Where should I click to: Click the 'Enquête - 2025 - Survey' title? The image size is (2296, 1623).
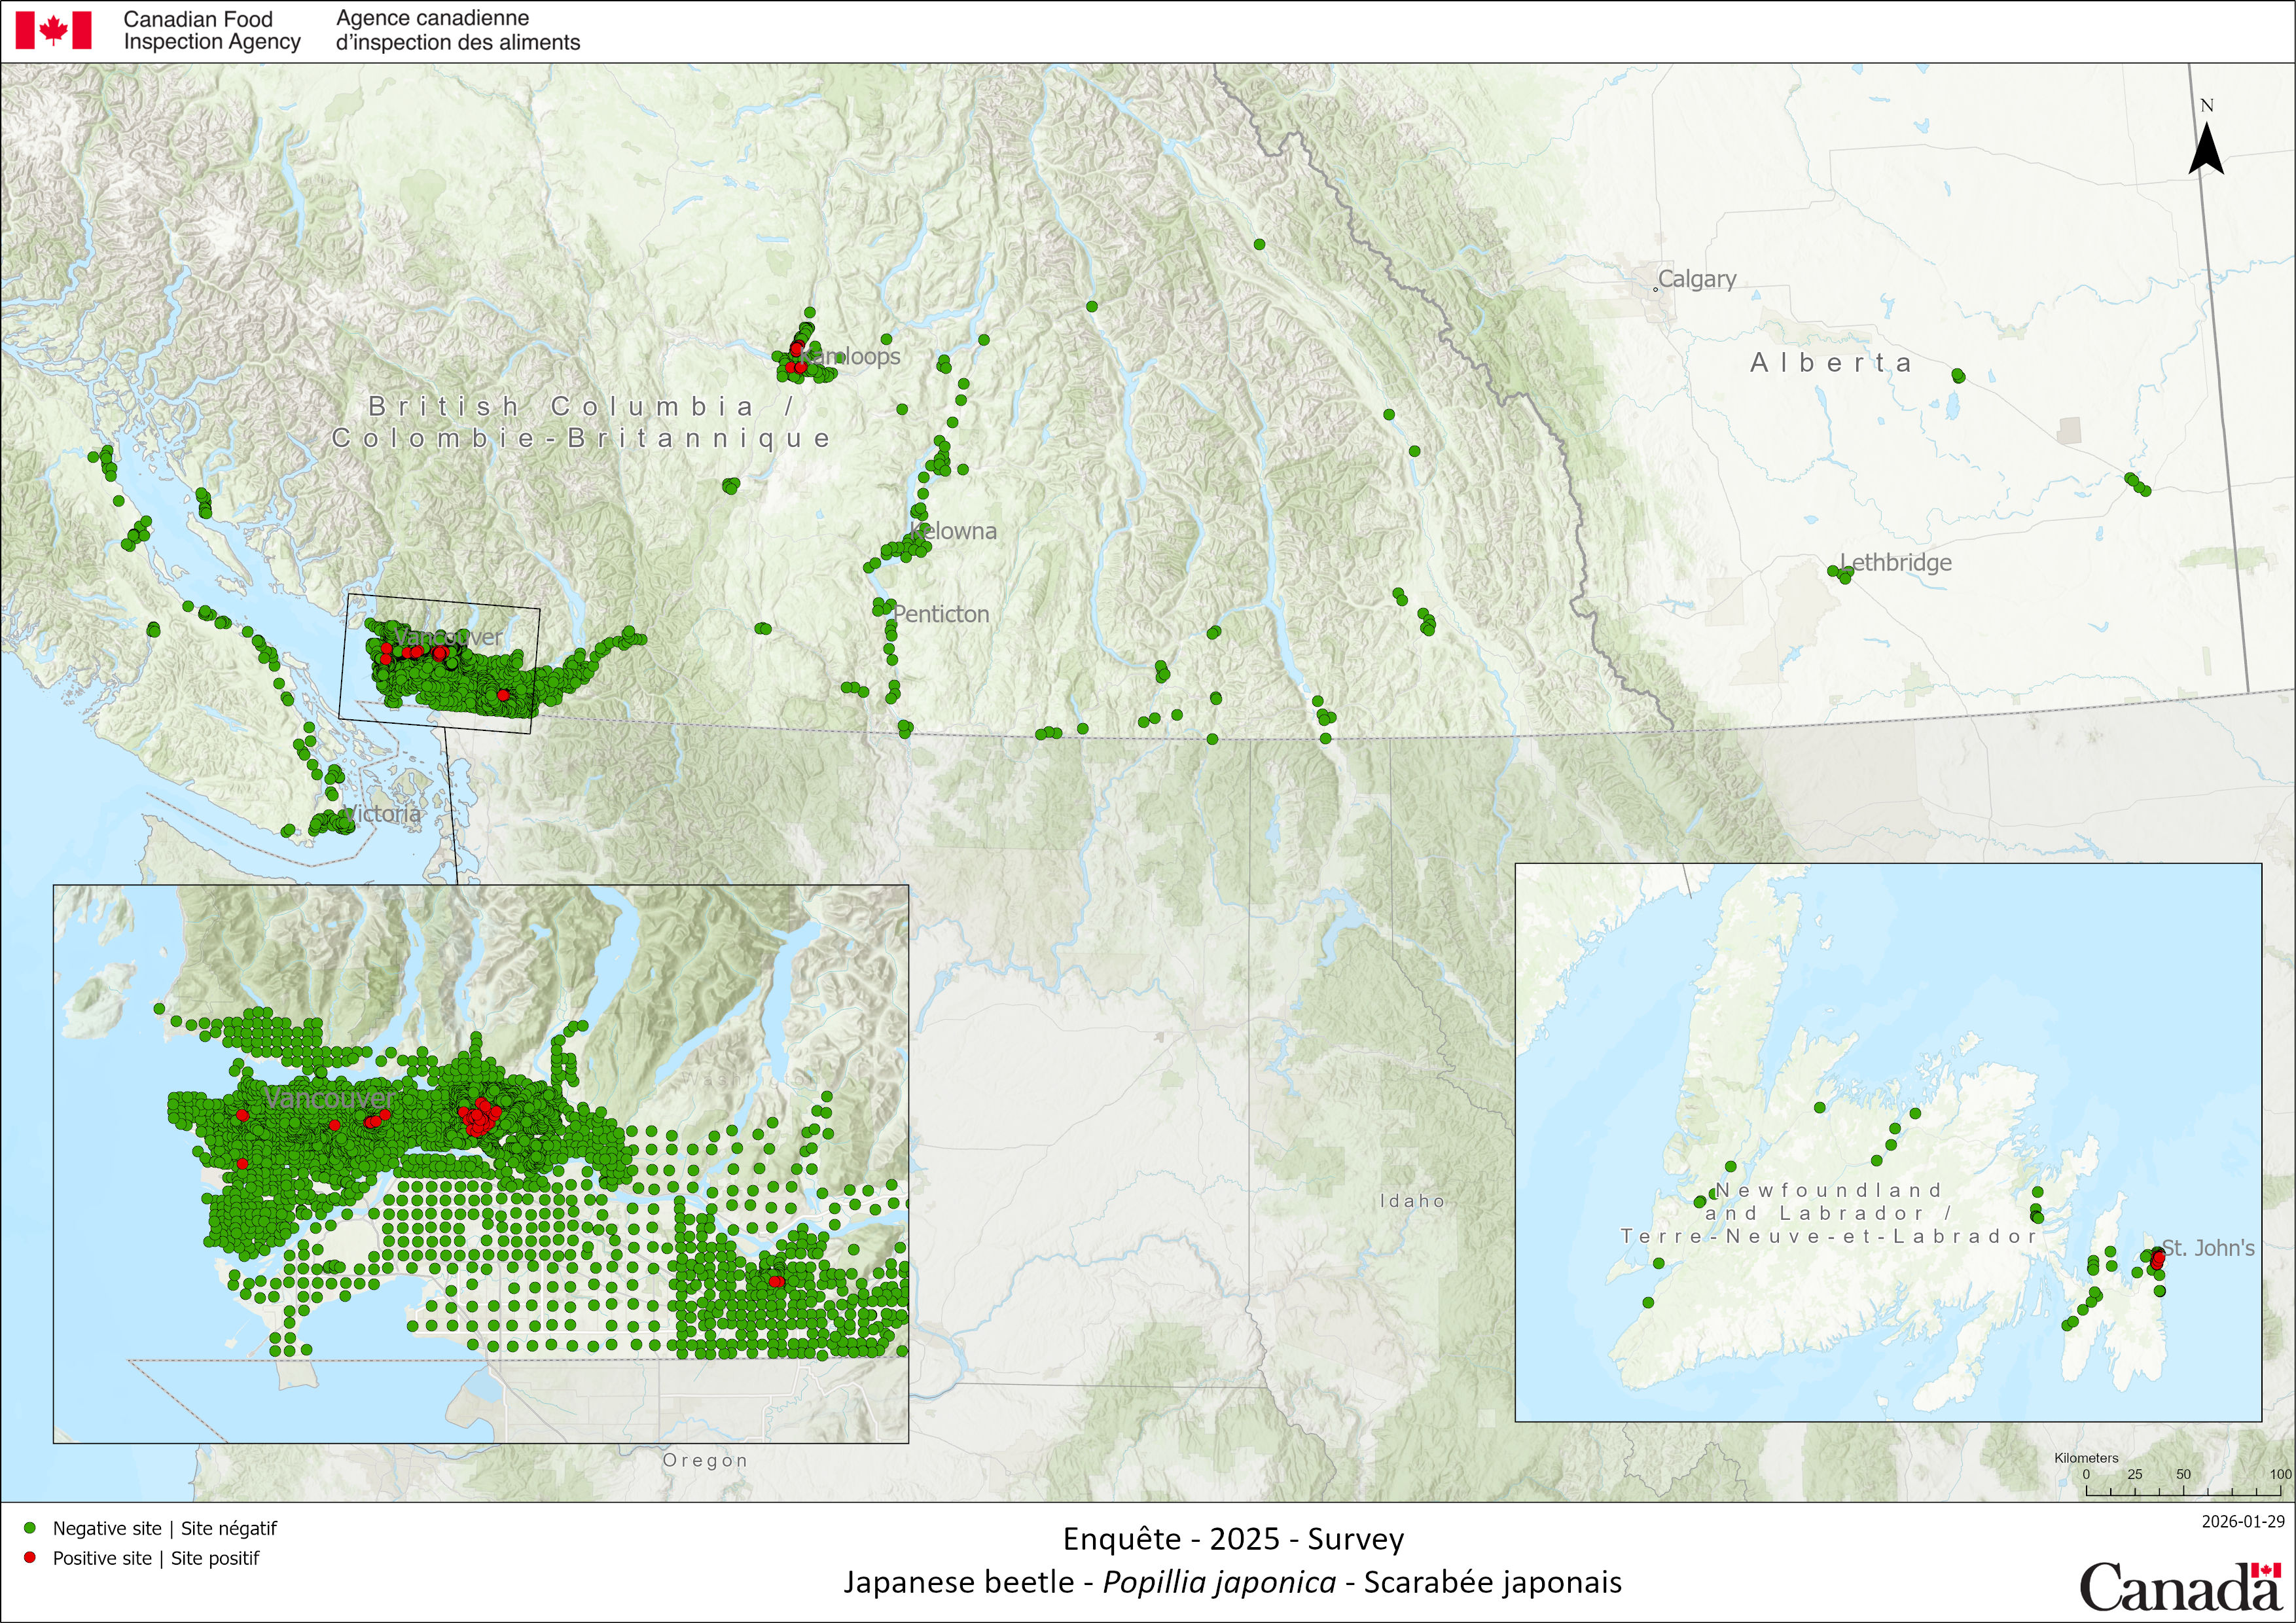(x=1233, y=1538)
